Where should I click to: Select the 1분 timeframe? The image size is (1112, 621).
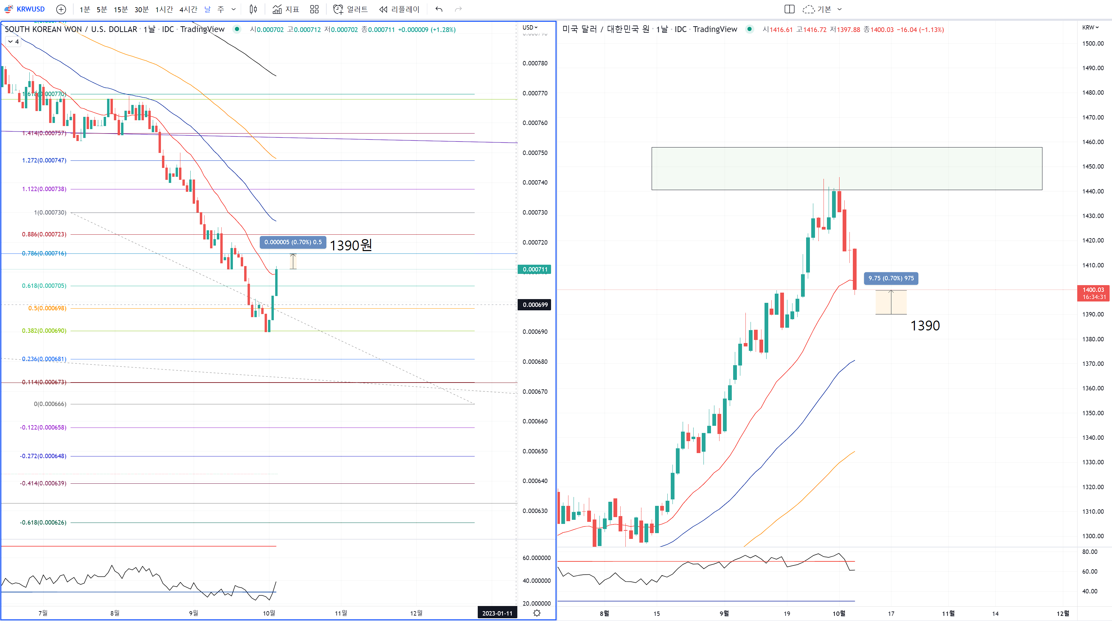click(85, 9)
